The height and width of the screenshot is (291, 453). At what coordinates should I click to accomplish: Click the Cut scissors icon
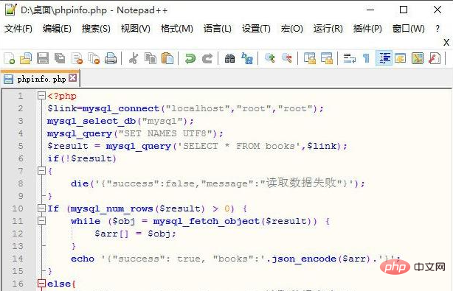pyautogui.click(x=134, y=58)
